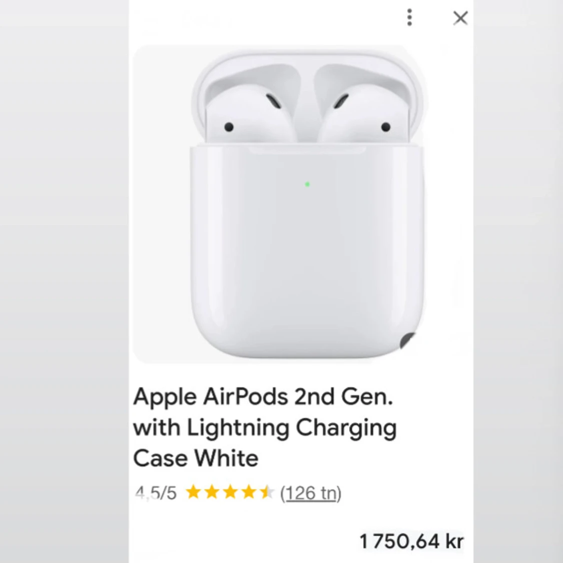Click the half-filled fifth rating star
Viewport: 563px width, 563px height.
[x=267, y=492]
